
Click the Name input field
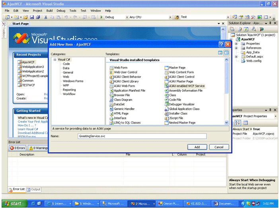pos(142,136)
